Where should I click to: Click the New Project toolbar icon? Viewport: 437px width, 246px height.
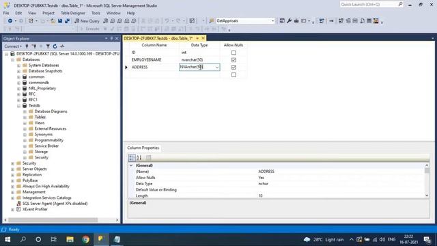click(31, 21)
